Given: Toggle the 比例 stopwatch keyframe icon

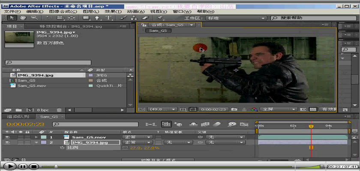Looking at the screenshot, I should 62,148.
